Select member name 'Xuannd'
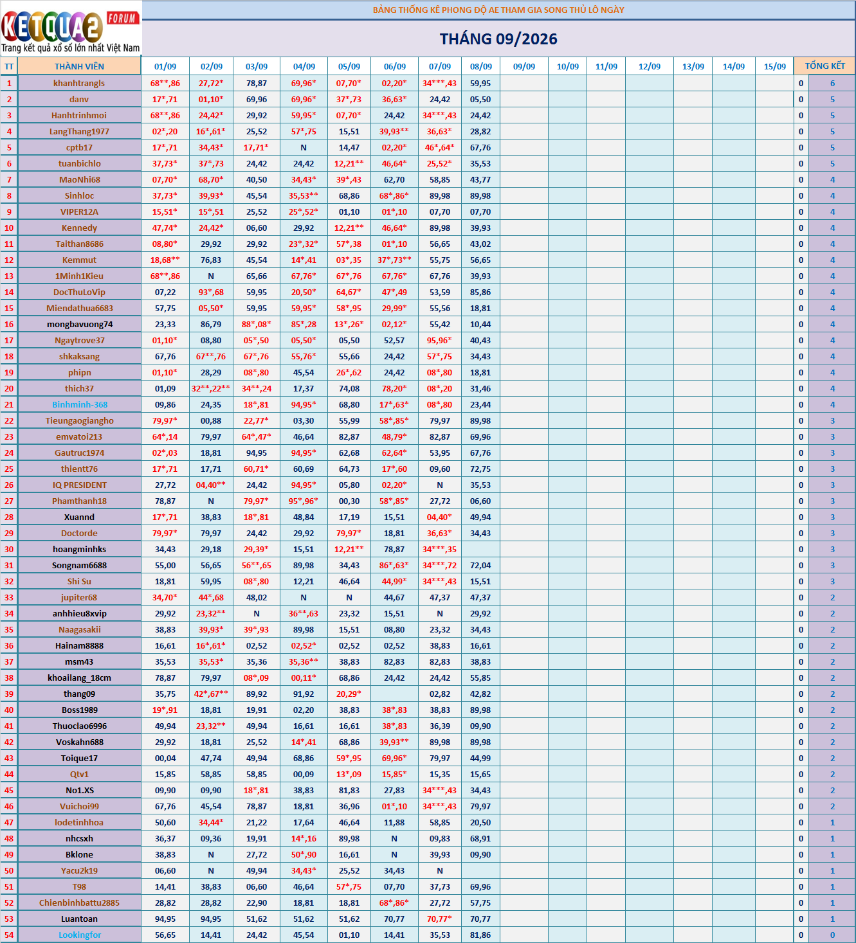 click(79, 517)
